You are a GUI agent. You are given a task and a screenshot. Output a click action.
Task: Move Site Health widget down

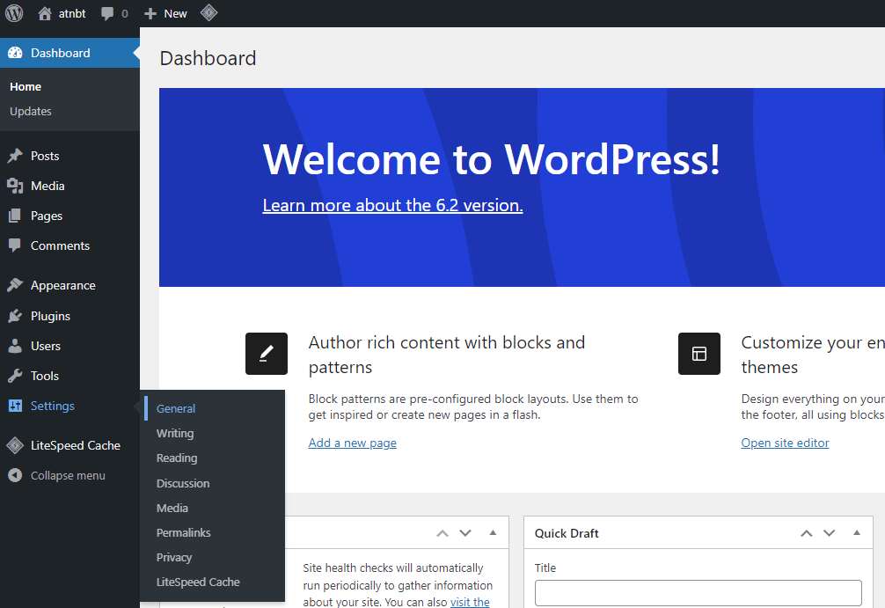coord(465,533)
